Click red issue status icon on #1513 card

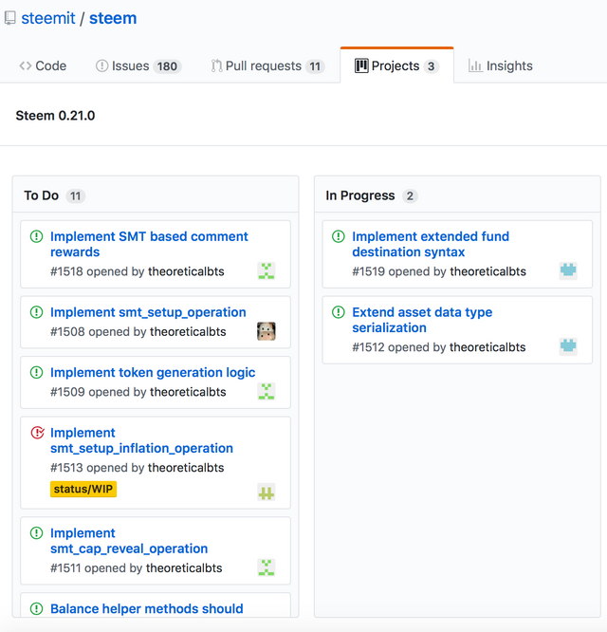pos(37,433)
